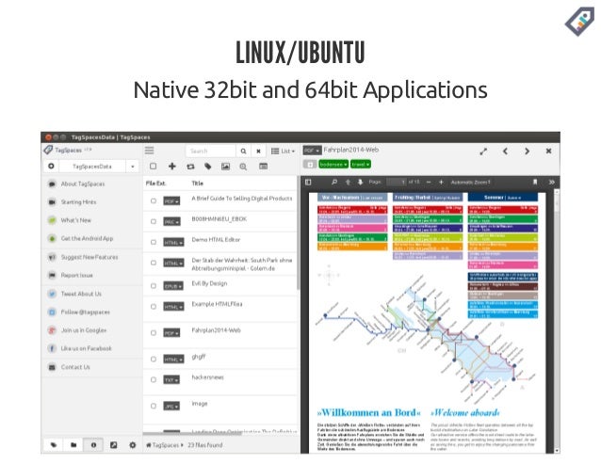Screen dimensions: 601x464
Task: Click the PDF zoom out minus button
Action: tap(429, 183)
